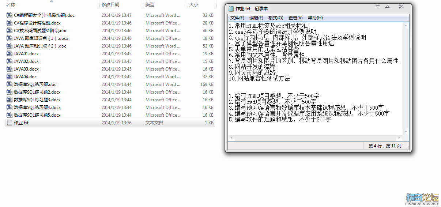The height and width of the screenshot is (207, 441).
Task: Select file name C#技术类面试题S1阶段.doc
Action: (x=41, y=31)
